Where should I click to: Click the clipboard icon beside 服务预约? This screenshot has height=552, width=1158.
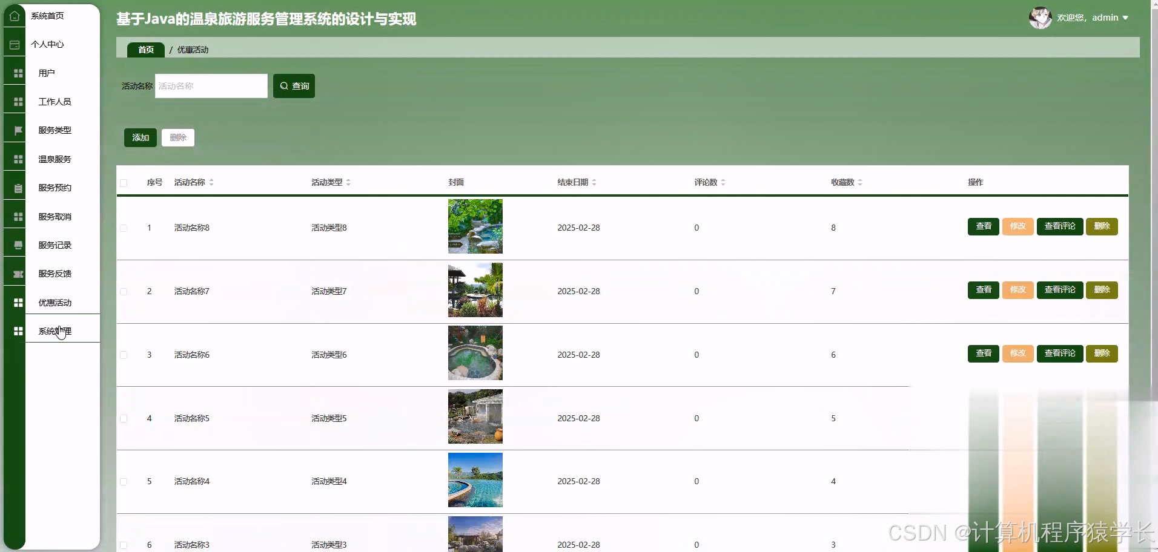[x=18, y=188]
